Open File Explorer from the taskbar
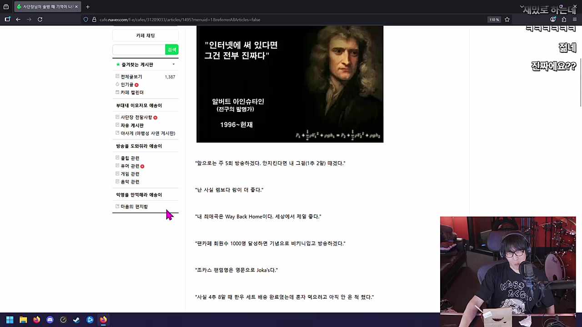This screenshot has height=327, width=582. (x=23, y=320)
